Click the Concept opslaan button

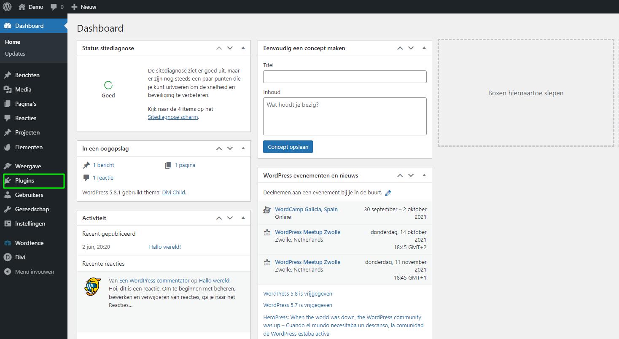[288, 147]
